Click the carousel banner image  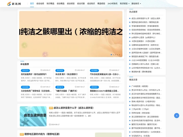click(x=71, y=34)
